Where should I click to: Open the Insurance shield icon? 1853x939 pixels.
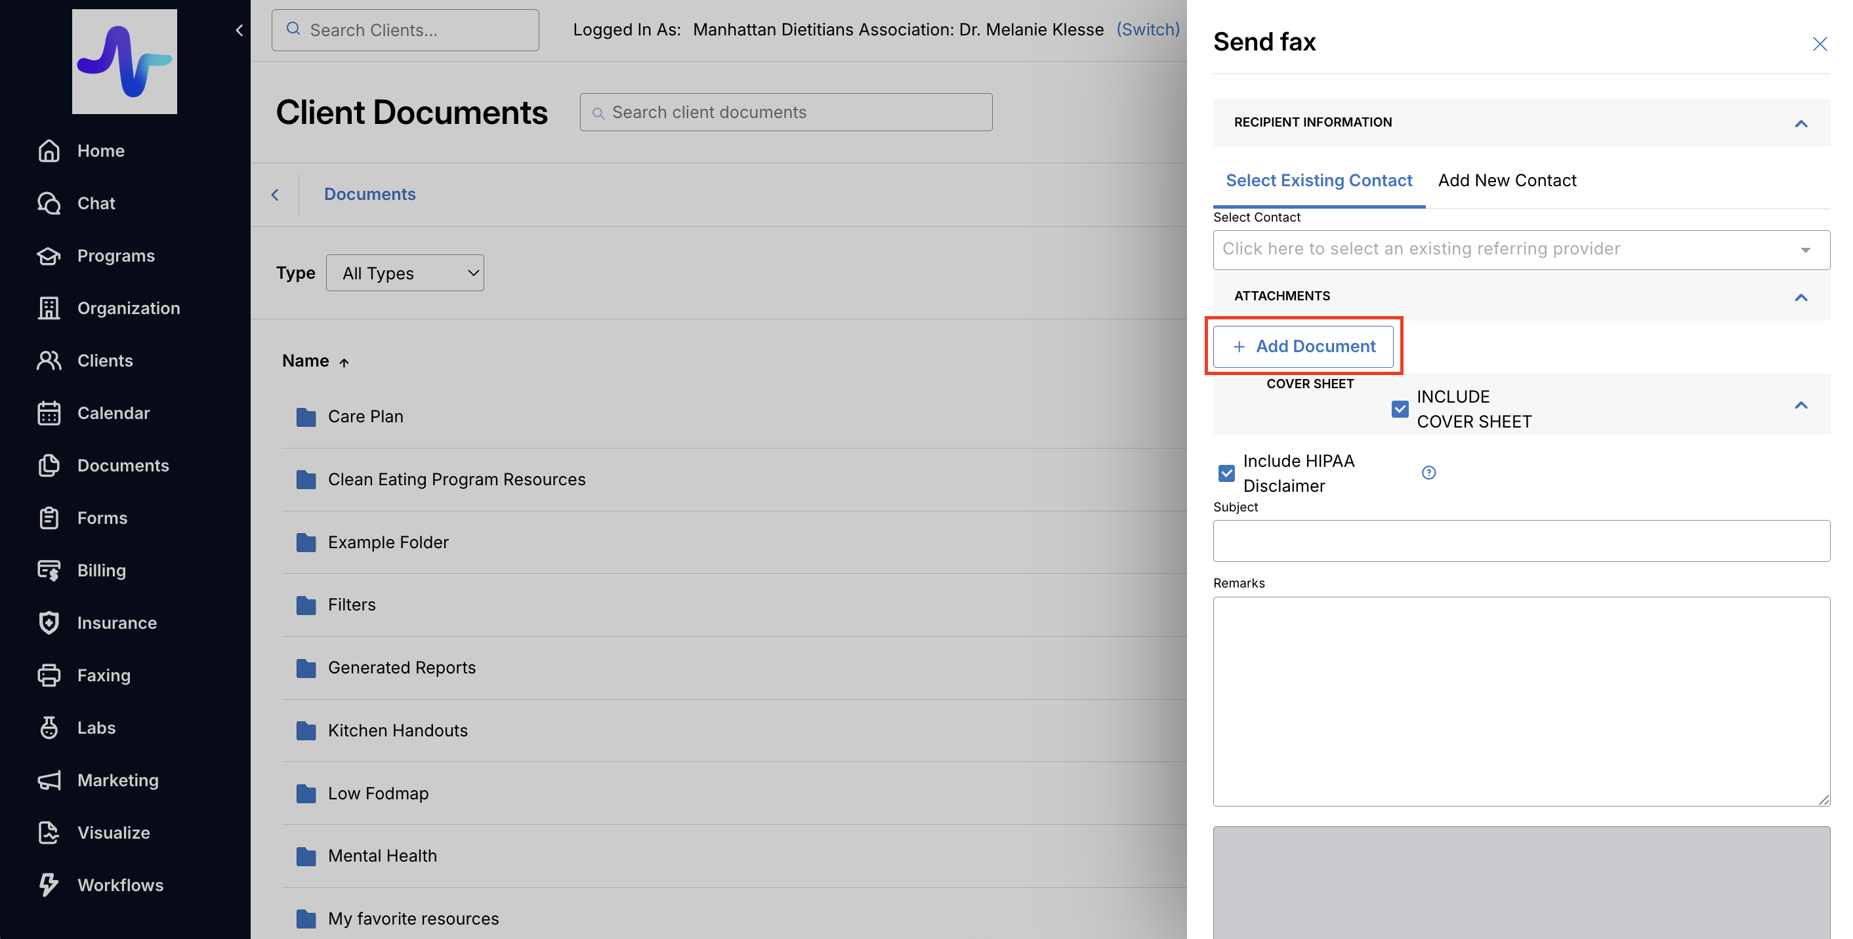tap(49, 623)
